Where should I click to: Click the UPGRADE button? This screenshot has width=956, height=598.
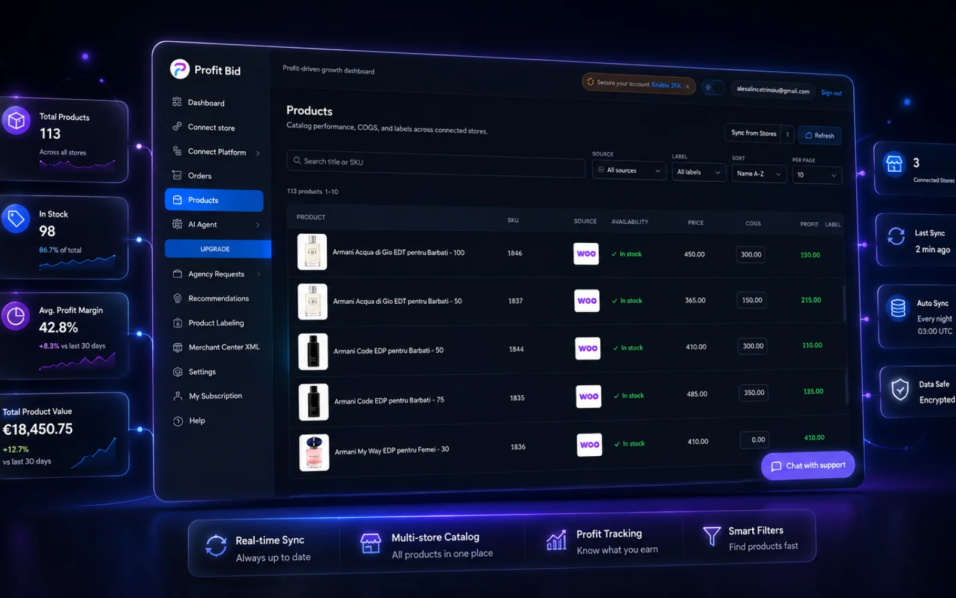(218, 249)
